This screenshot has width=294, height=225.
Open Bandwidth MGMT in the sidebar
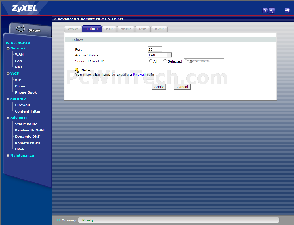point(30,130)
